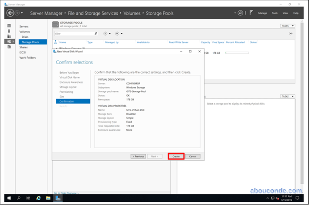Viewport: 310px width, 205px height.
Task: Click the forward navigation arrow
Action: 18,13
